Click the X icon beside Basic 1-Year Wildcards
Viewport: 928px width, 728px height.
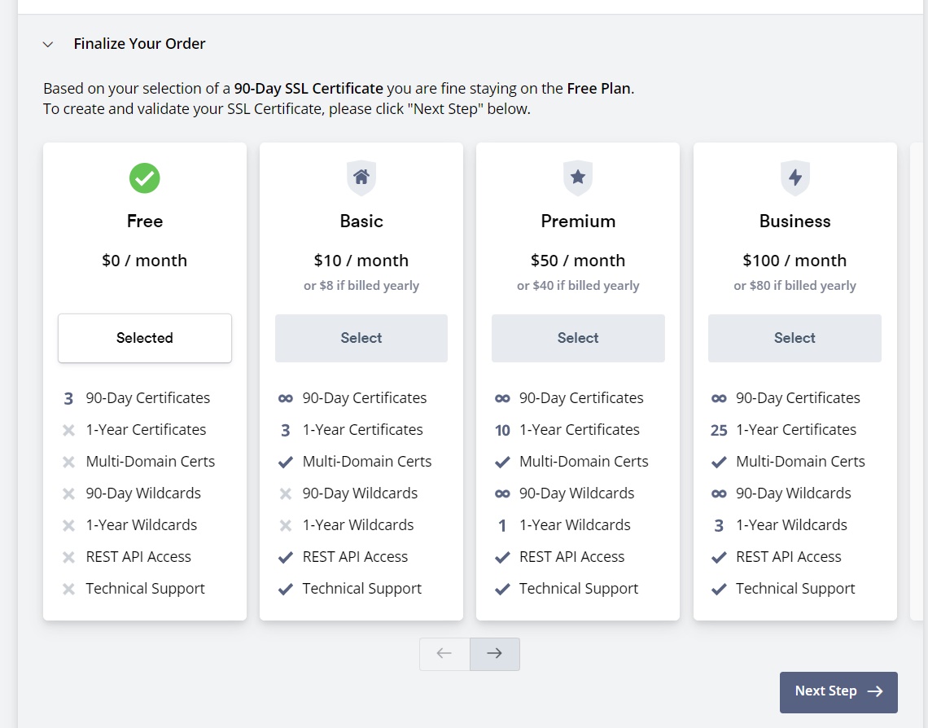(286, 525)
